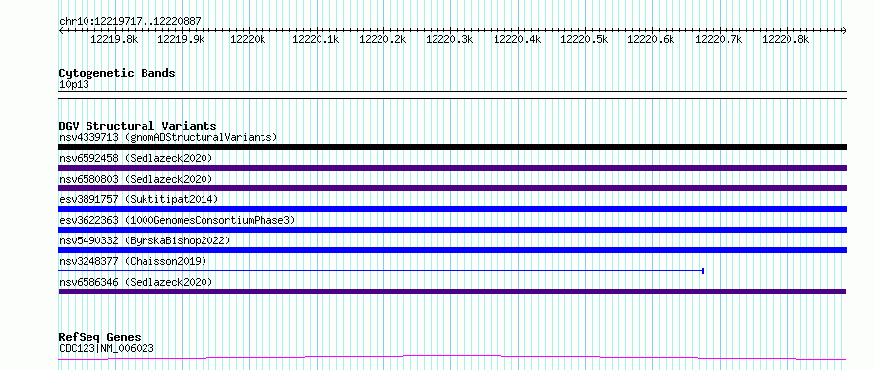Click the esv3891757 (Suktitipat2014) label

[139, 199]
